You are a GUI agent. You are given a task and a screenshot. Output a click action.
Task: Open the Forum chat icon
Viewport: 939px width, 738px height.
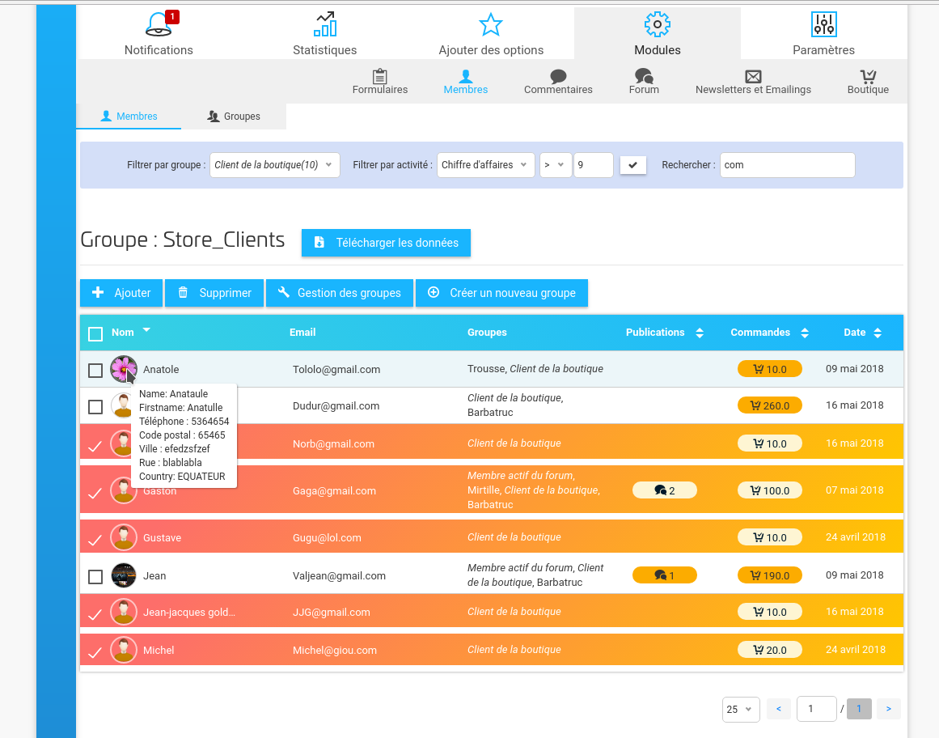pos(644,76)
